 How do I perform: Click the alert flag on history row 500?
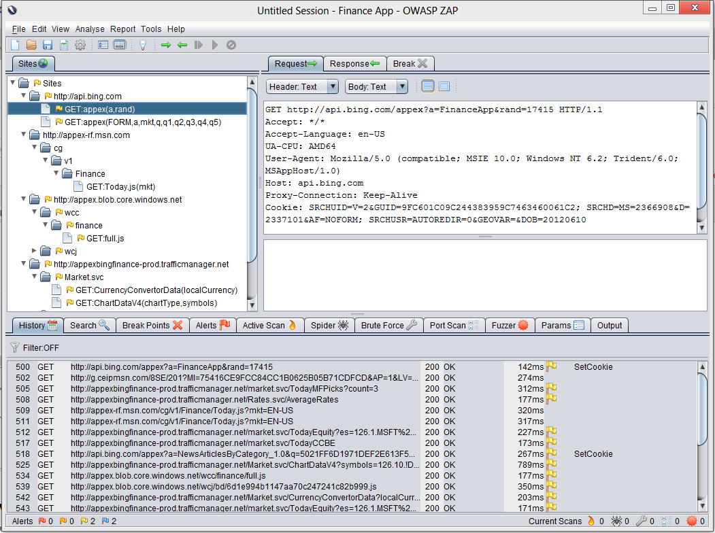tap(552, 366)
